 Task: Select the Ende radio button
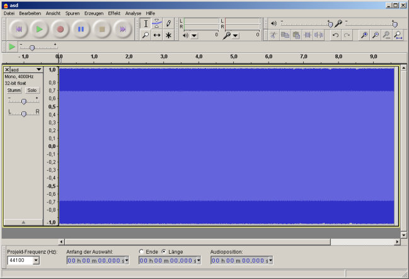(x=141, y=252)
